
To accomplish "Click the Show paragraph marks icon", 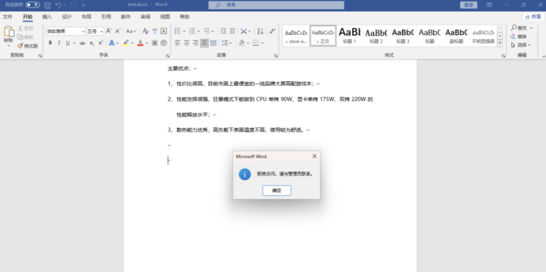I will [x=272, y=31].
